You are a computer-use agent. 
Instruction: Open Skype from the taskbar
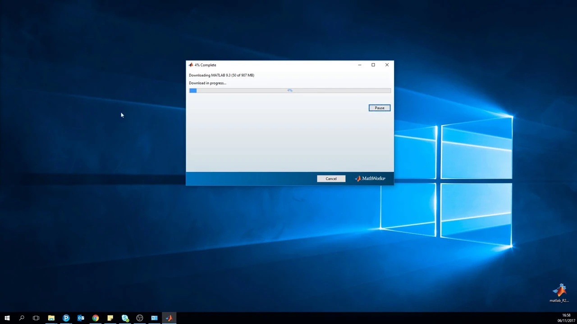[125, 318]
